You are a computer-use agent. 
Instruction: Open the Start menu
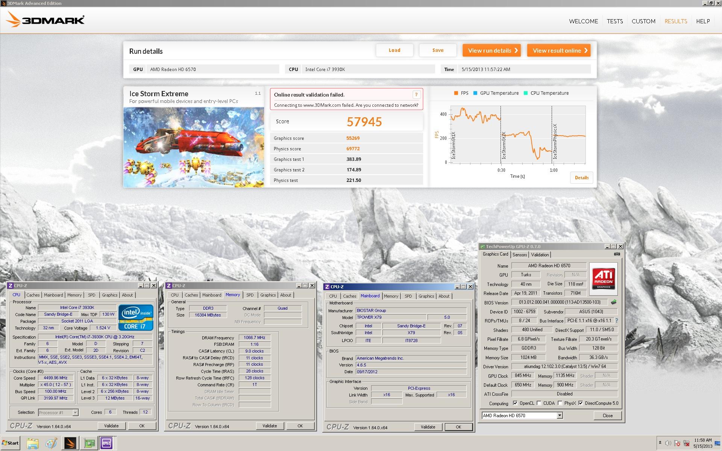tap(11, 443)
